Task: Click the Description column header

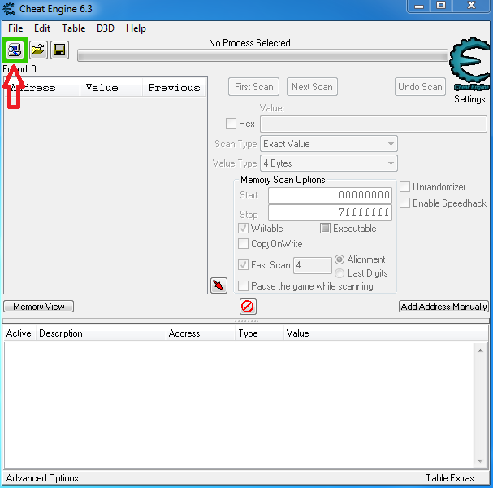Action: coord(101,333)
